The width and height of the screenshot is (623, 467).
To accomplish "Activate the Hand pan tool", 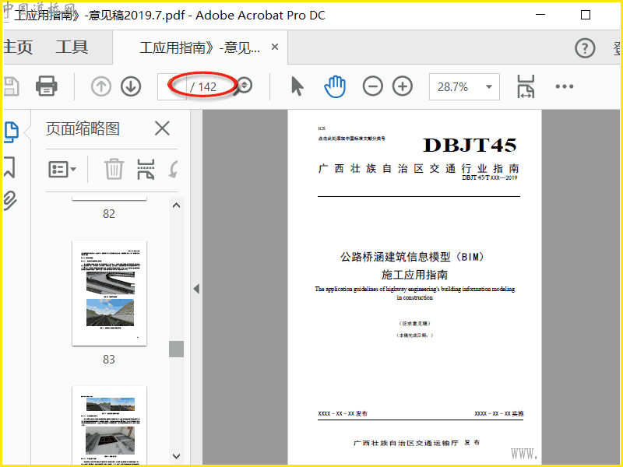I will pyautogui.click(x=335, y=86).
